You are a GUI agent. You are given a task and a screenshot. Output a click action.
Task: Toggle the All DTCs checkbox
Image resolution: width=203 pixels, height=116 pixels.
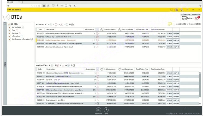point(9,24)
